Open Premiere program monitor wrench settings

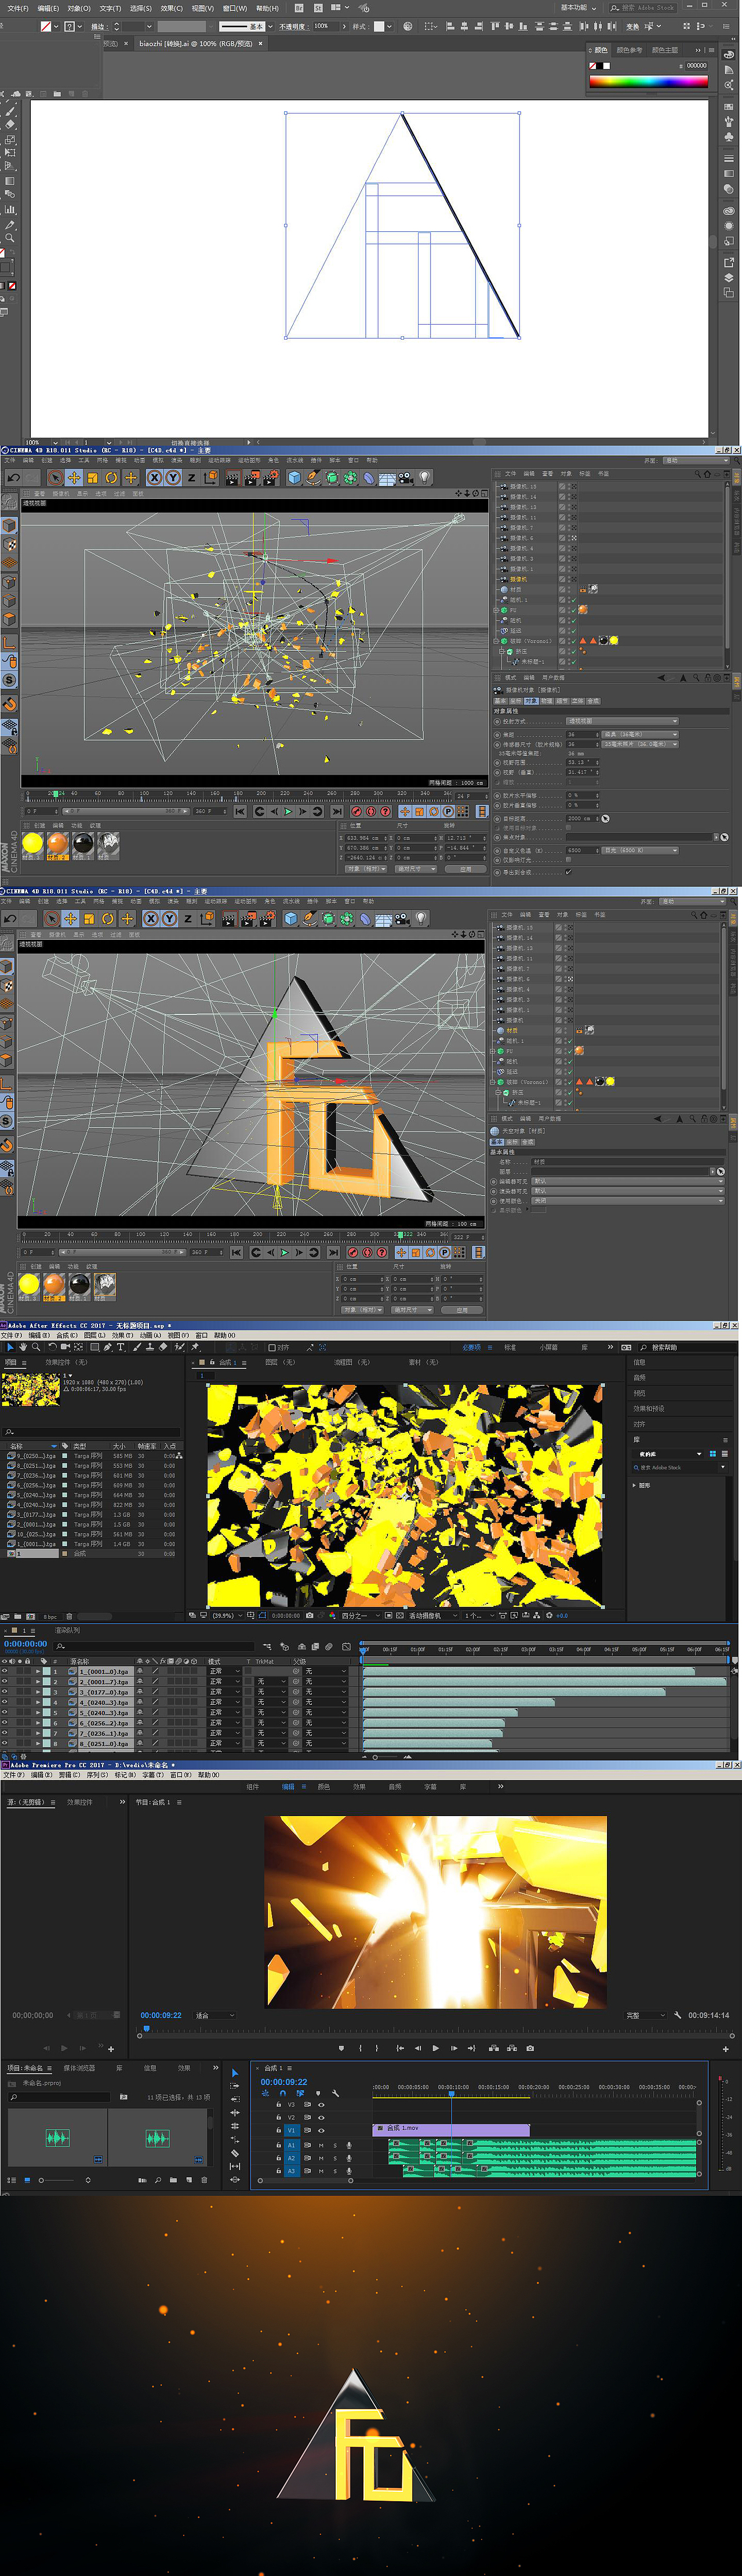677,2015
